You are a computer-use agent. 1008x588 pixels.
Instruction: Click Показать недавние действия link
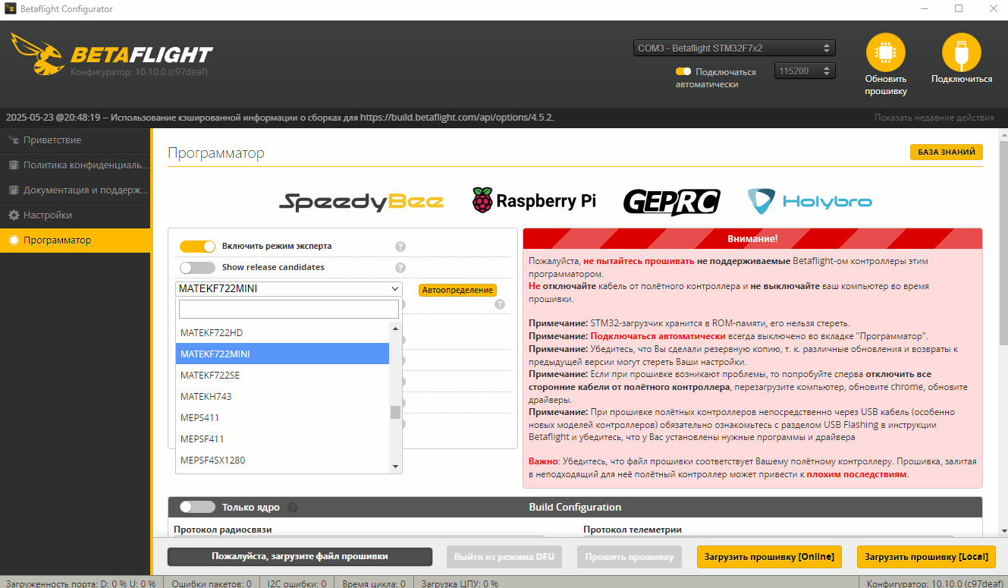[x=934, y=118]
